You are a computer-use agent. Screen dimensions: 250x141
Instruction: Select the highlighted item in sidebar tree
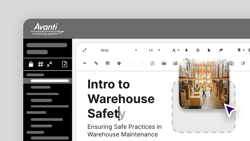pyautogui.click(x=49, y=81)
